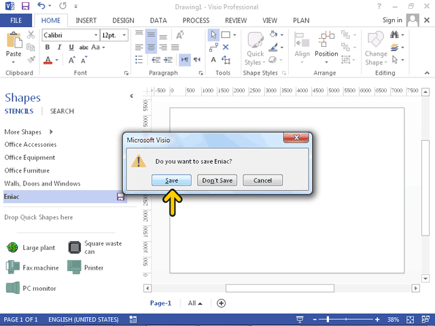Select the PC monitor shape
This screenshot has width=435, height=326.
point(12,288)
